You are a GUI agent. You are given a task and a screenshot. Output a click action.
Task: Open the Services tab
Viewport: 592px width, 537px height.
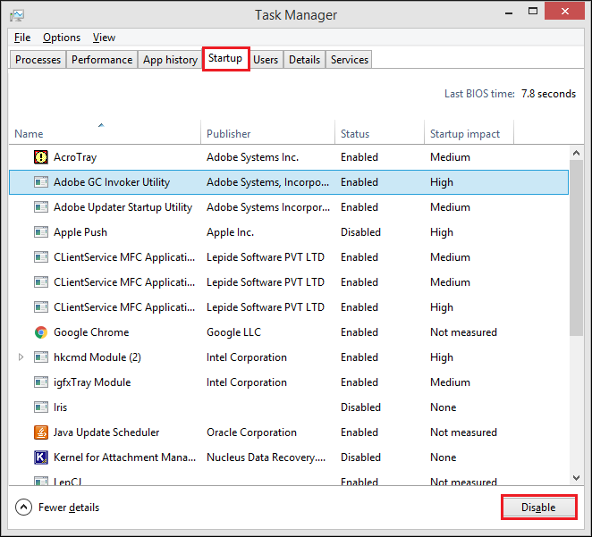tap(350, 60)
